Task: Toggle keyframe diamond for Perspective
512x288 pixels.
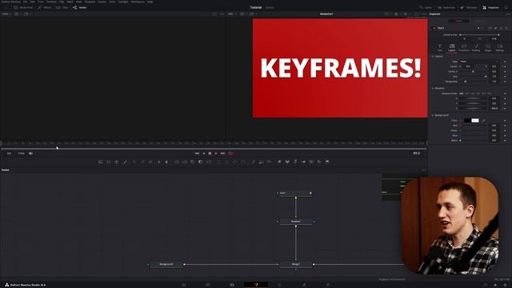Action: [505, 82]
